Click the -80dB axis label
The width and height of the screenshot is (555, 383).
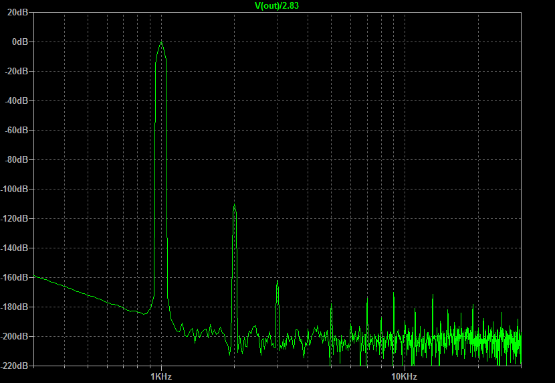coord(16,159)
